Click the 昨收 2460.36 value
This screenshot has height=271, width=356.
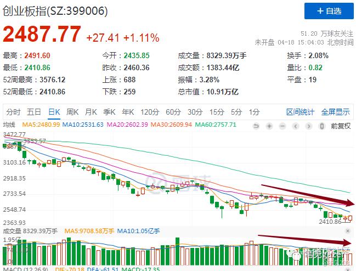pyautogui.click(x=137, y=67)
